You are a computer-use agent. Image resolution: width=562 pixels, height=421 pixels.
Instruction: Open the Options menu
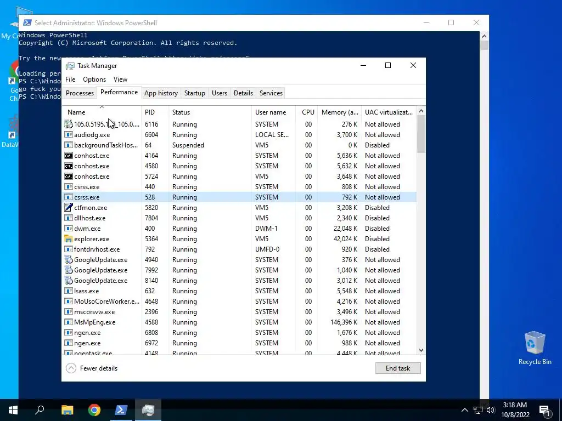tap(94, 79)
